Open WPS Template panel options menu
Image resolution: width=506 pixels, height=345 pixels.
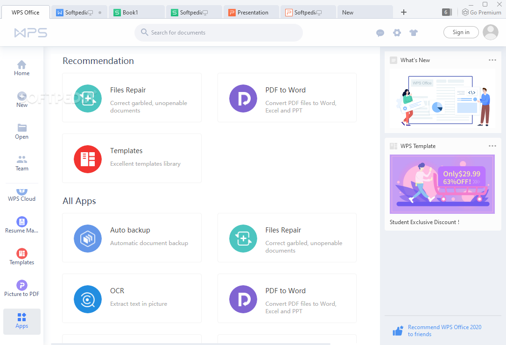pyautogui.click(x=492, y=146)
